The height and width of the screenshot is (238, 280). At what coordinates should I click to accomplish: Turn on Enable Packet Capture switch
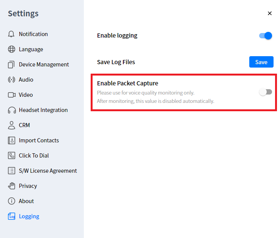coord(266,92)
